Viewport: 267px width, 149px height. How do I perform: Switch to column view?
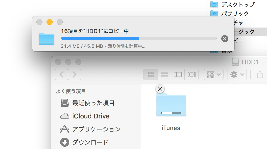[178, 75]
